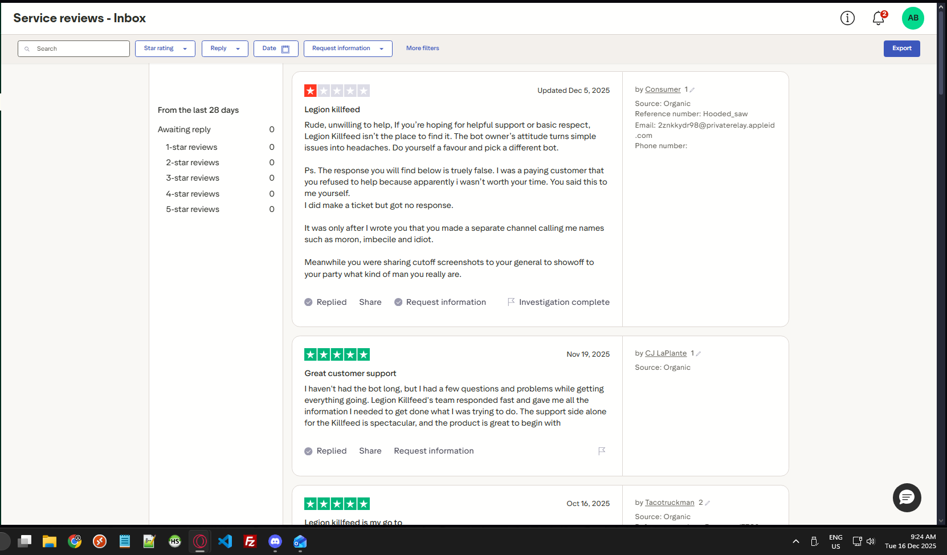Click the page vertical scrollbar down arrow

click(941, 521)
